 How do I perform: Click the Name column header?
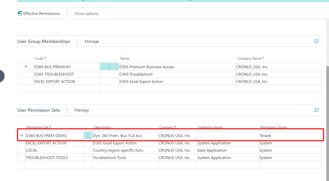point(125,59)
